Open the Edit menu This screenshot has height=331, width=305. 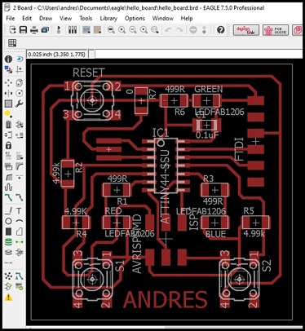coord(27,19)
